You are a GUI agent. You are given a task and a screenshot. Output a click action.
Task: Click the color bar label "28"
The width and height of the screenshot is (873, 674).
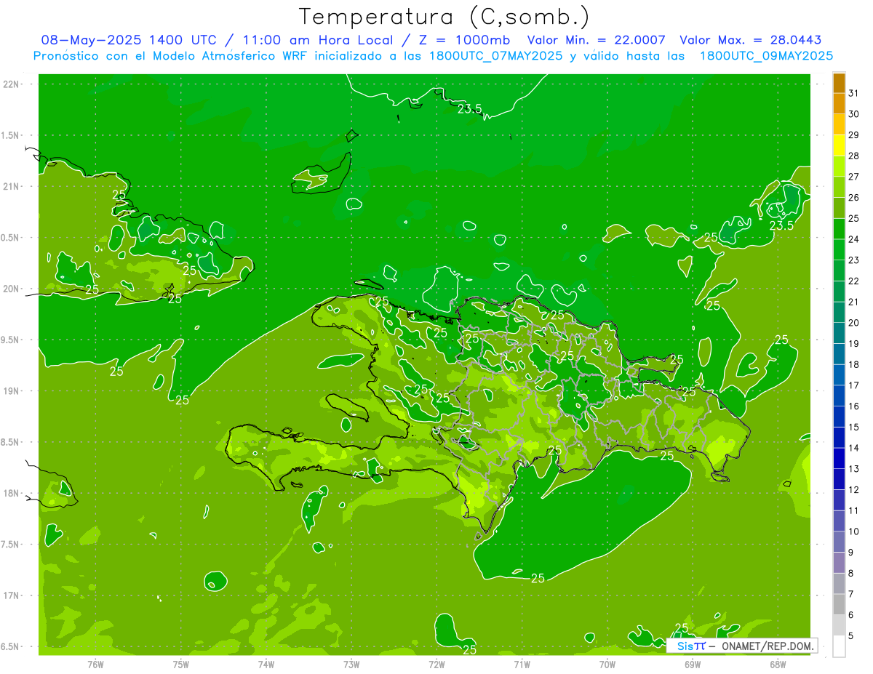click(x=853, y=156)
